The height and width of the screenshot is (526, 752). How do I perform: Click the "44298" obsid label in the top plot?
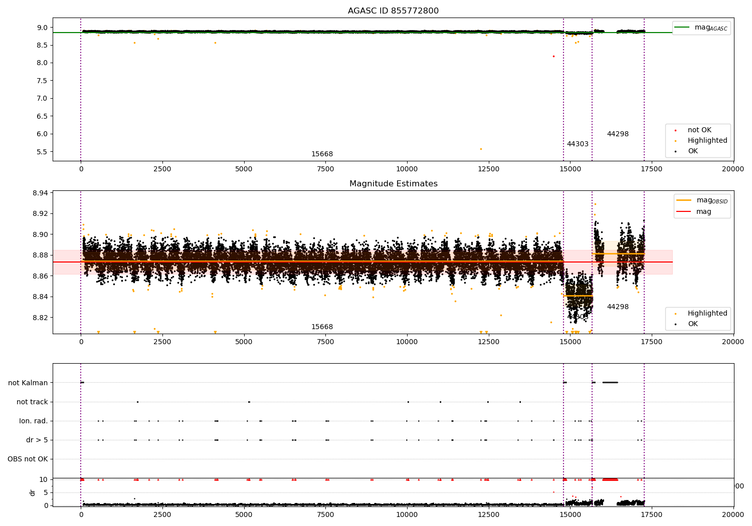(x=618, y=134)
